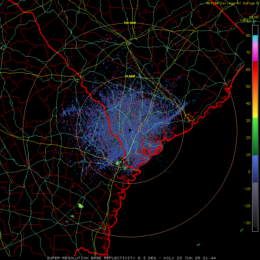The height and width of the screenshot is (260, 260).
Task: Click the -10 value on the dBZ scale
Action: (247, 189)
